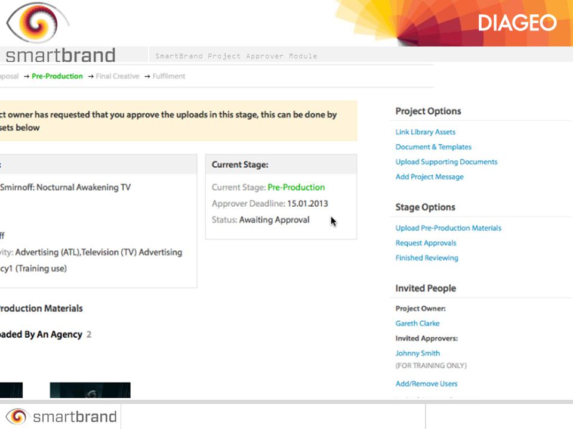The height and width of the screenshot is (429, 573).
Task: Click Upload Pre-Production Materials
Action: [x=448, y=228]
